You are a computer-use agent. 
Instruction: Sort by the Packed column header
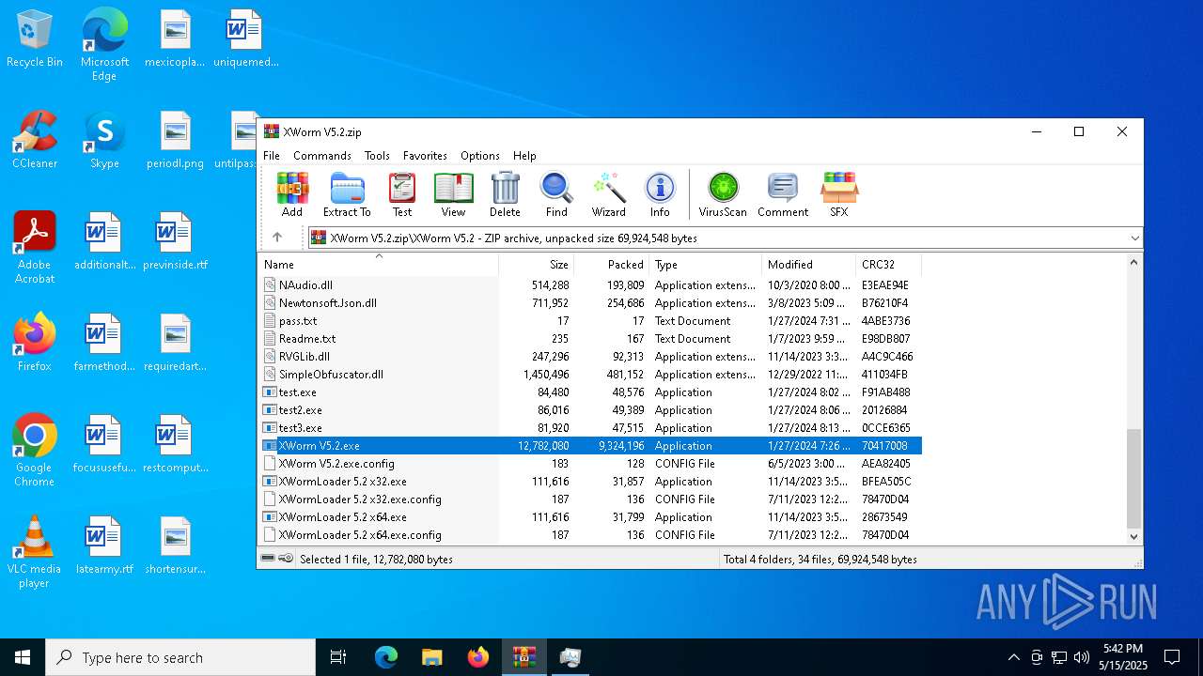tap(611, 265)
